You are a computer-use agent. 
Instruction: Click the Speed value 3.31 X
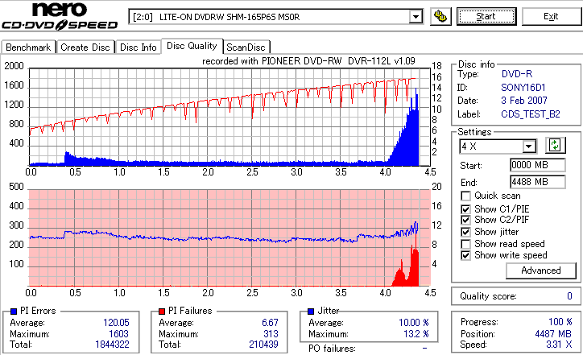[x=559, y=345]
